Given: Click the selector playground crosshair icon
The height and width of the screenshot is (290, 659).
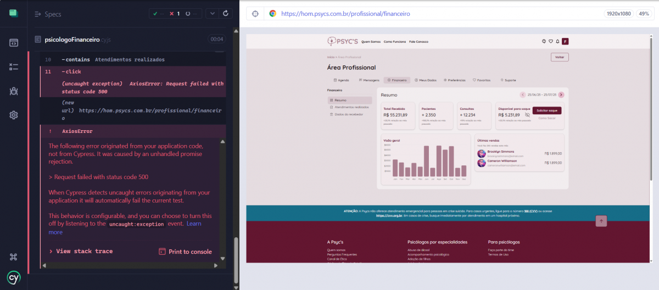Looking at the screenshot, I should (x=255, y=14).
